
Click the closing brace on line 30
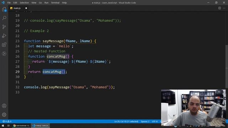click(x=25, y=77)
